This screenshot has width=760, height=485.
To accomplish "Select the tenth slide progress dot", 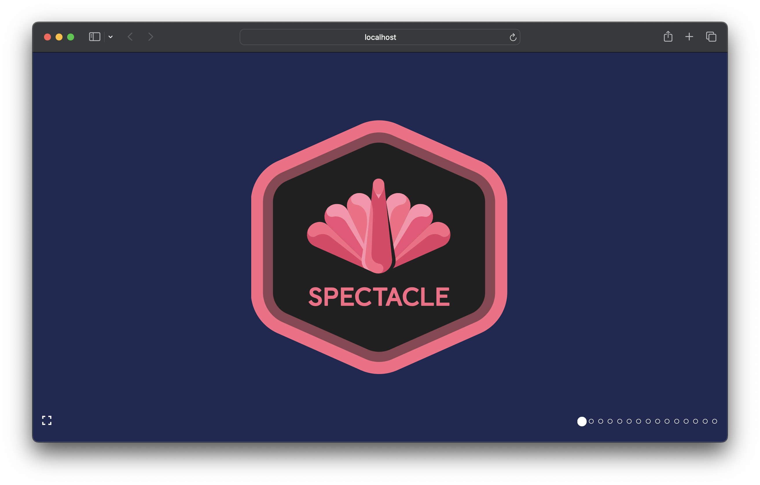I will [x=667, y=421].
